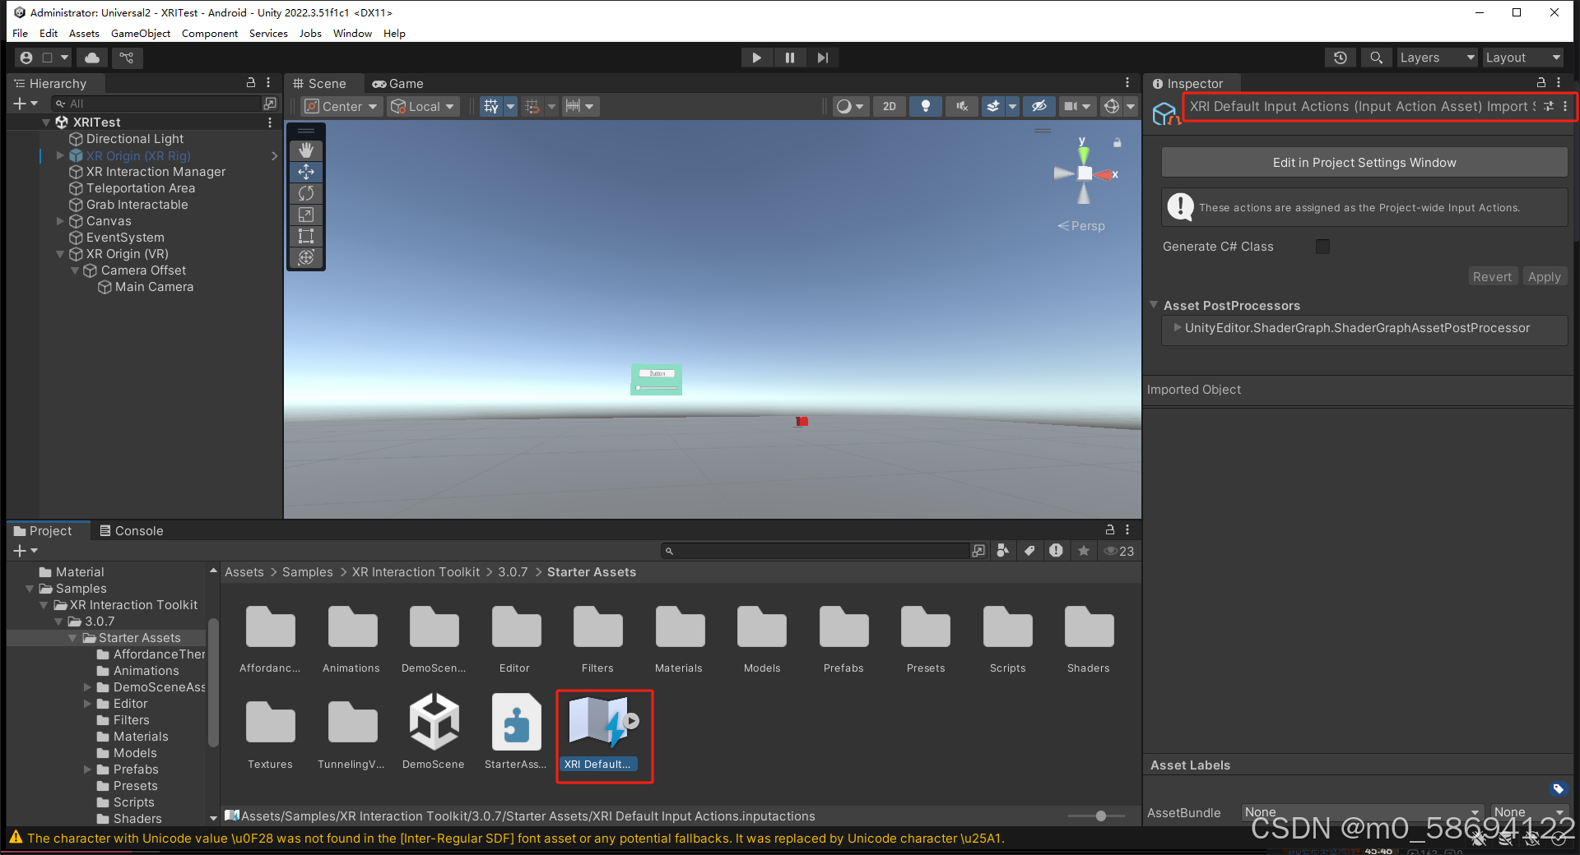Open the GameObject menu
Screen dimensions: 1580x855
point(140,33)
